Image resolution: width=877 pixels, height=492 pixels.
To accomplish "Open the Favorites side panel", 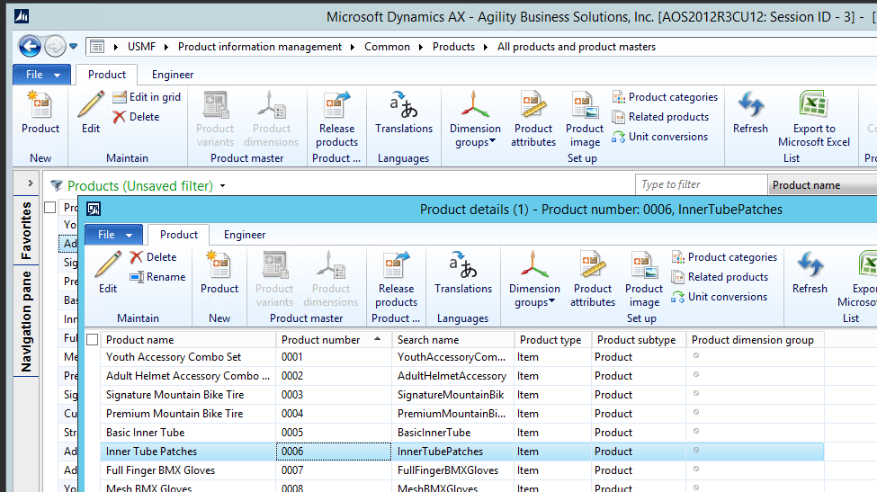I will (26, 231).
